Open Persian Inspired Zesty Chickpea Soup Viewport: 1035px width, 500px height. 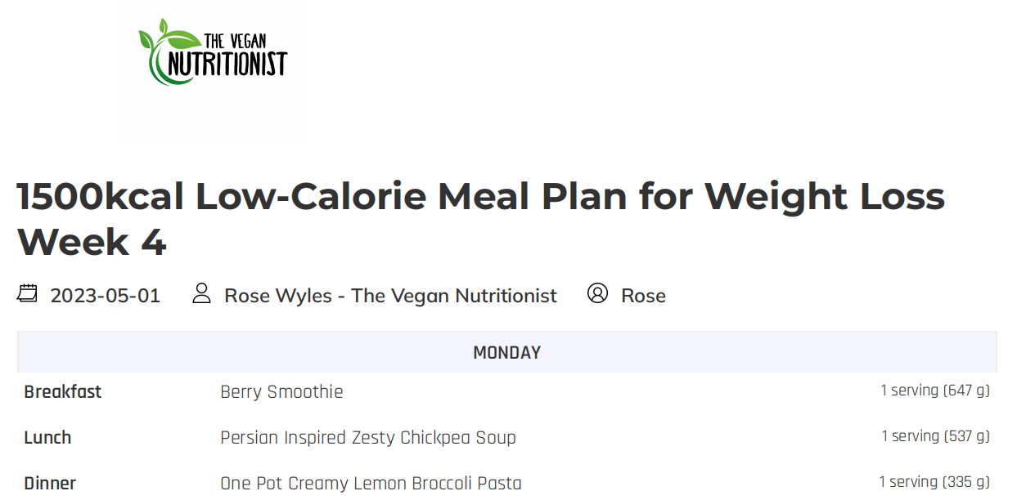pyautogui.click(x=368, y=438)
